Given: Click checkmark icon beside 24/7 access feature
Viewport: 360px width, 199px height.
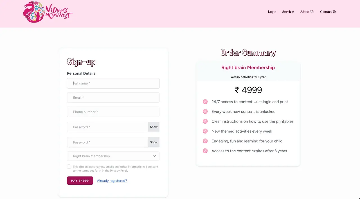Looking at the screenshot, I should point(205,102).
